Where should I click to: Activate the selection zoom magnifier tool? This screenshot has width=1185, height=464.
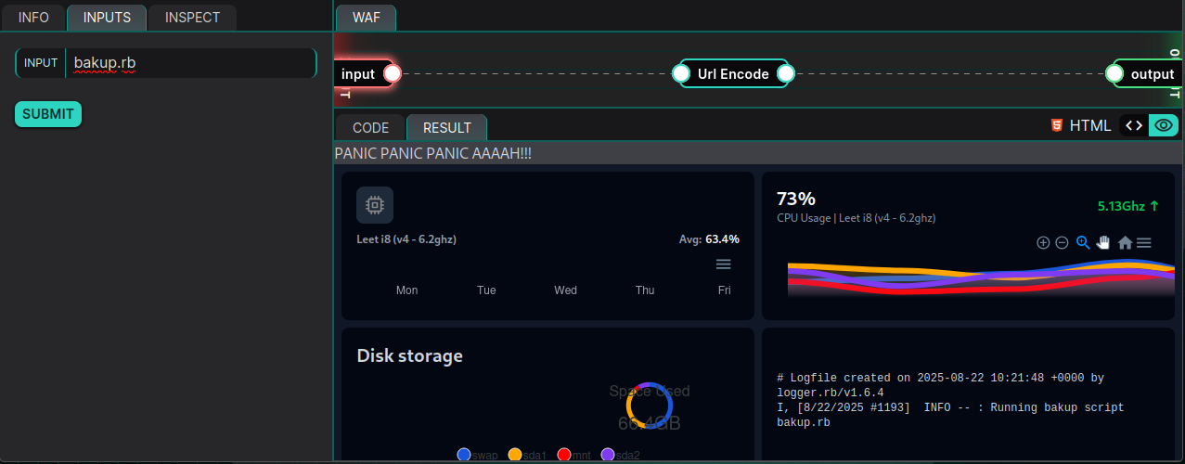pos(1083,243)
